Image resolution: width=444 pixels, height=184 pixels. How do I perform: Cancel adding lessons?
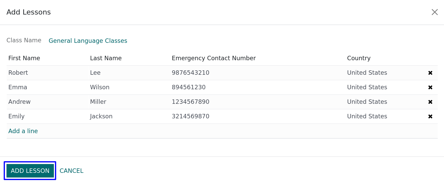pos(72,171)
